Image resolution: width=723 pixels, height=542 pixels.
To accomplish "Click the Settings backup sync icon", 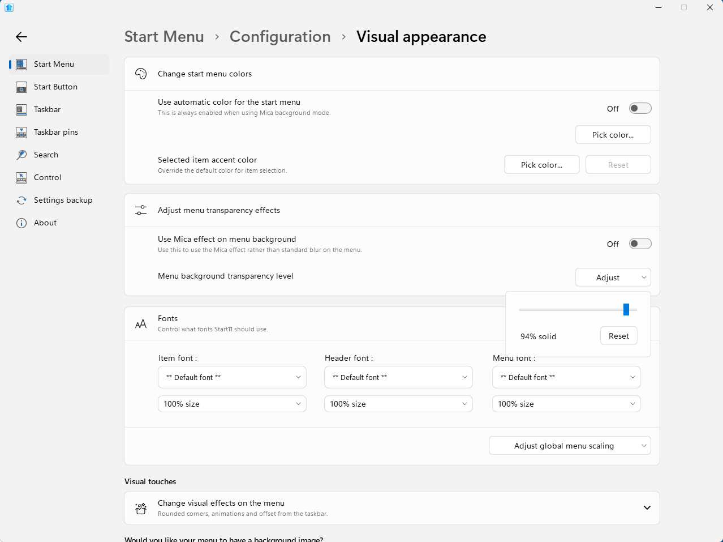I will click(x=21, y=200).
